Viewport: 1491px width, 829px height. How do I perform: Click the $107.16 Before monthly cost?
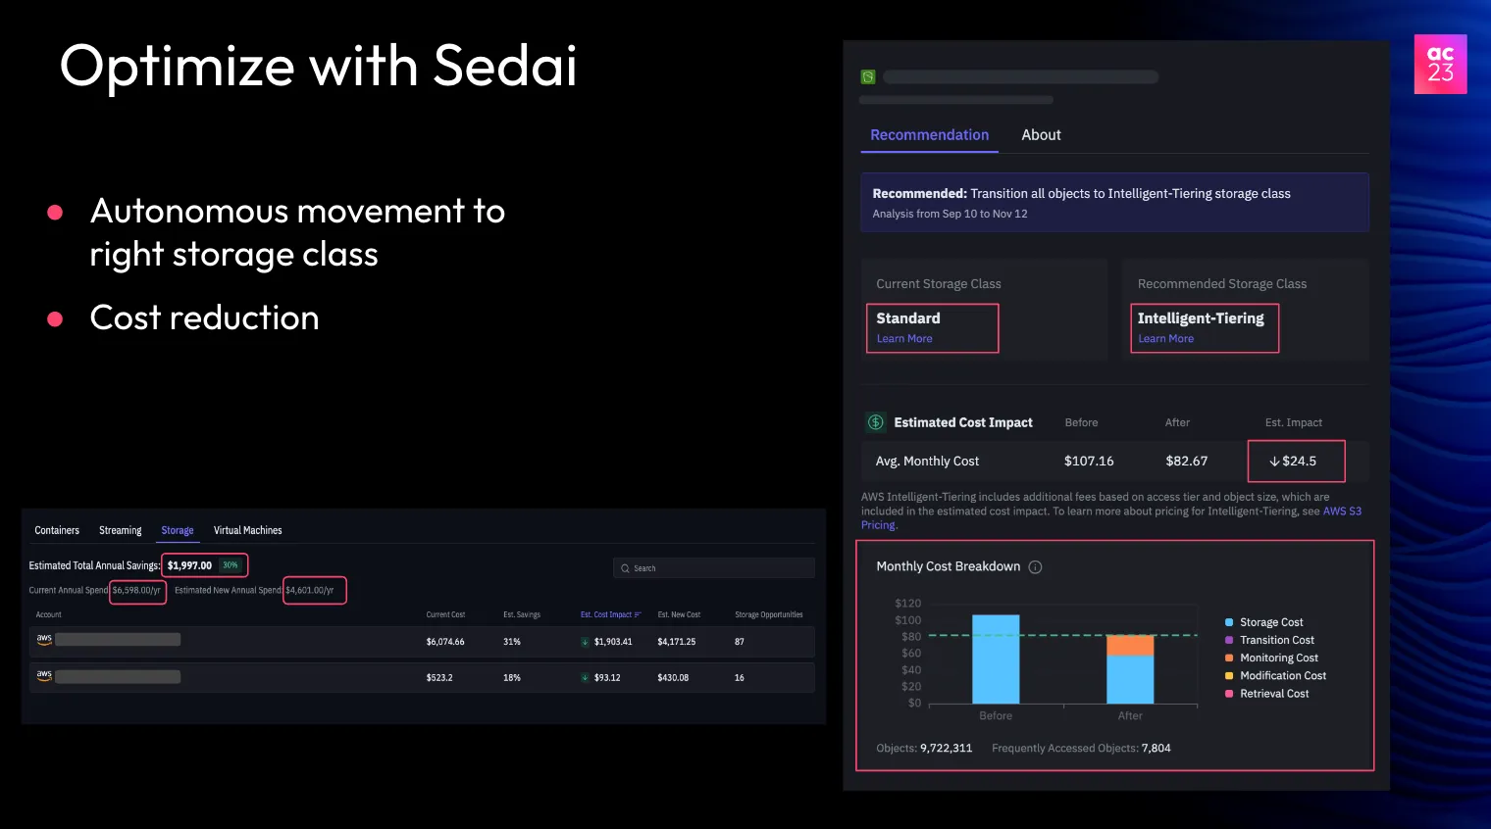1089,461
